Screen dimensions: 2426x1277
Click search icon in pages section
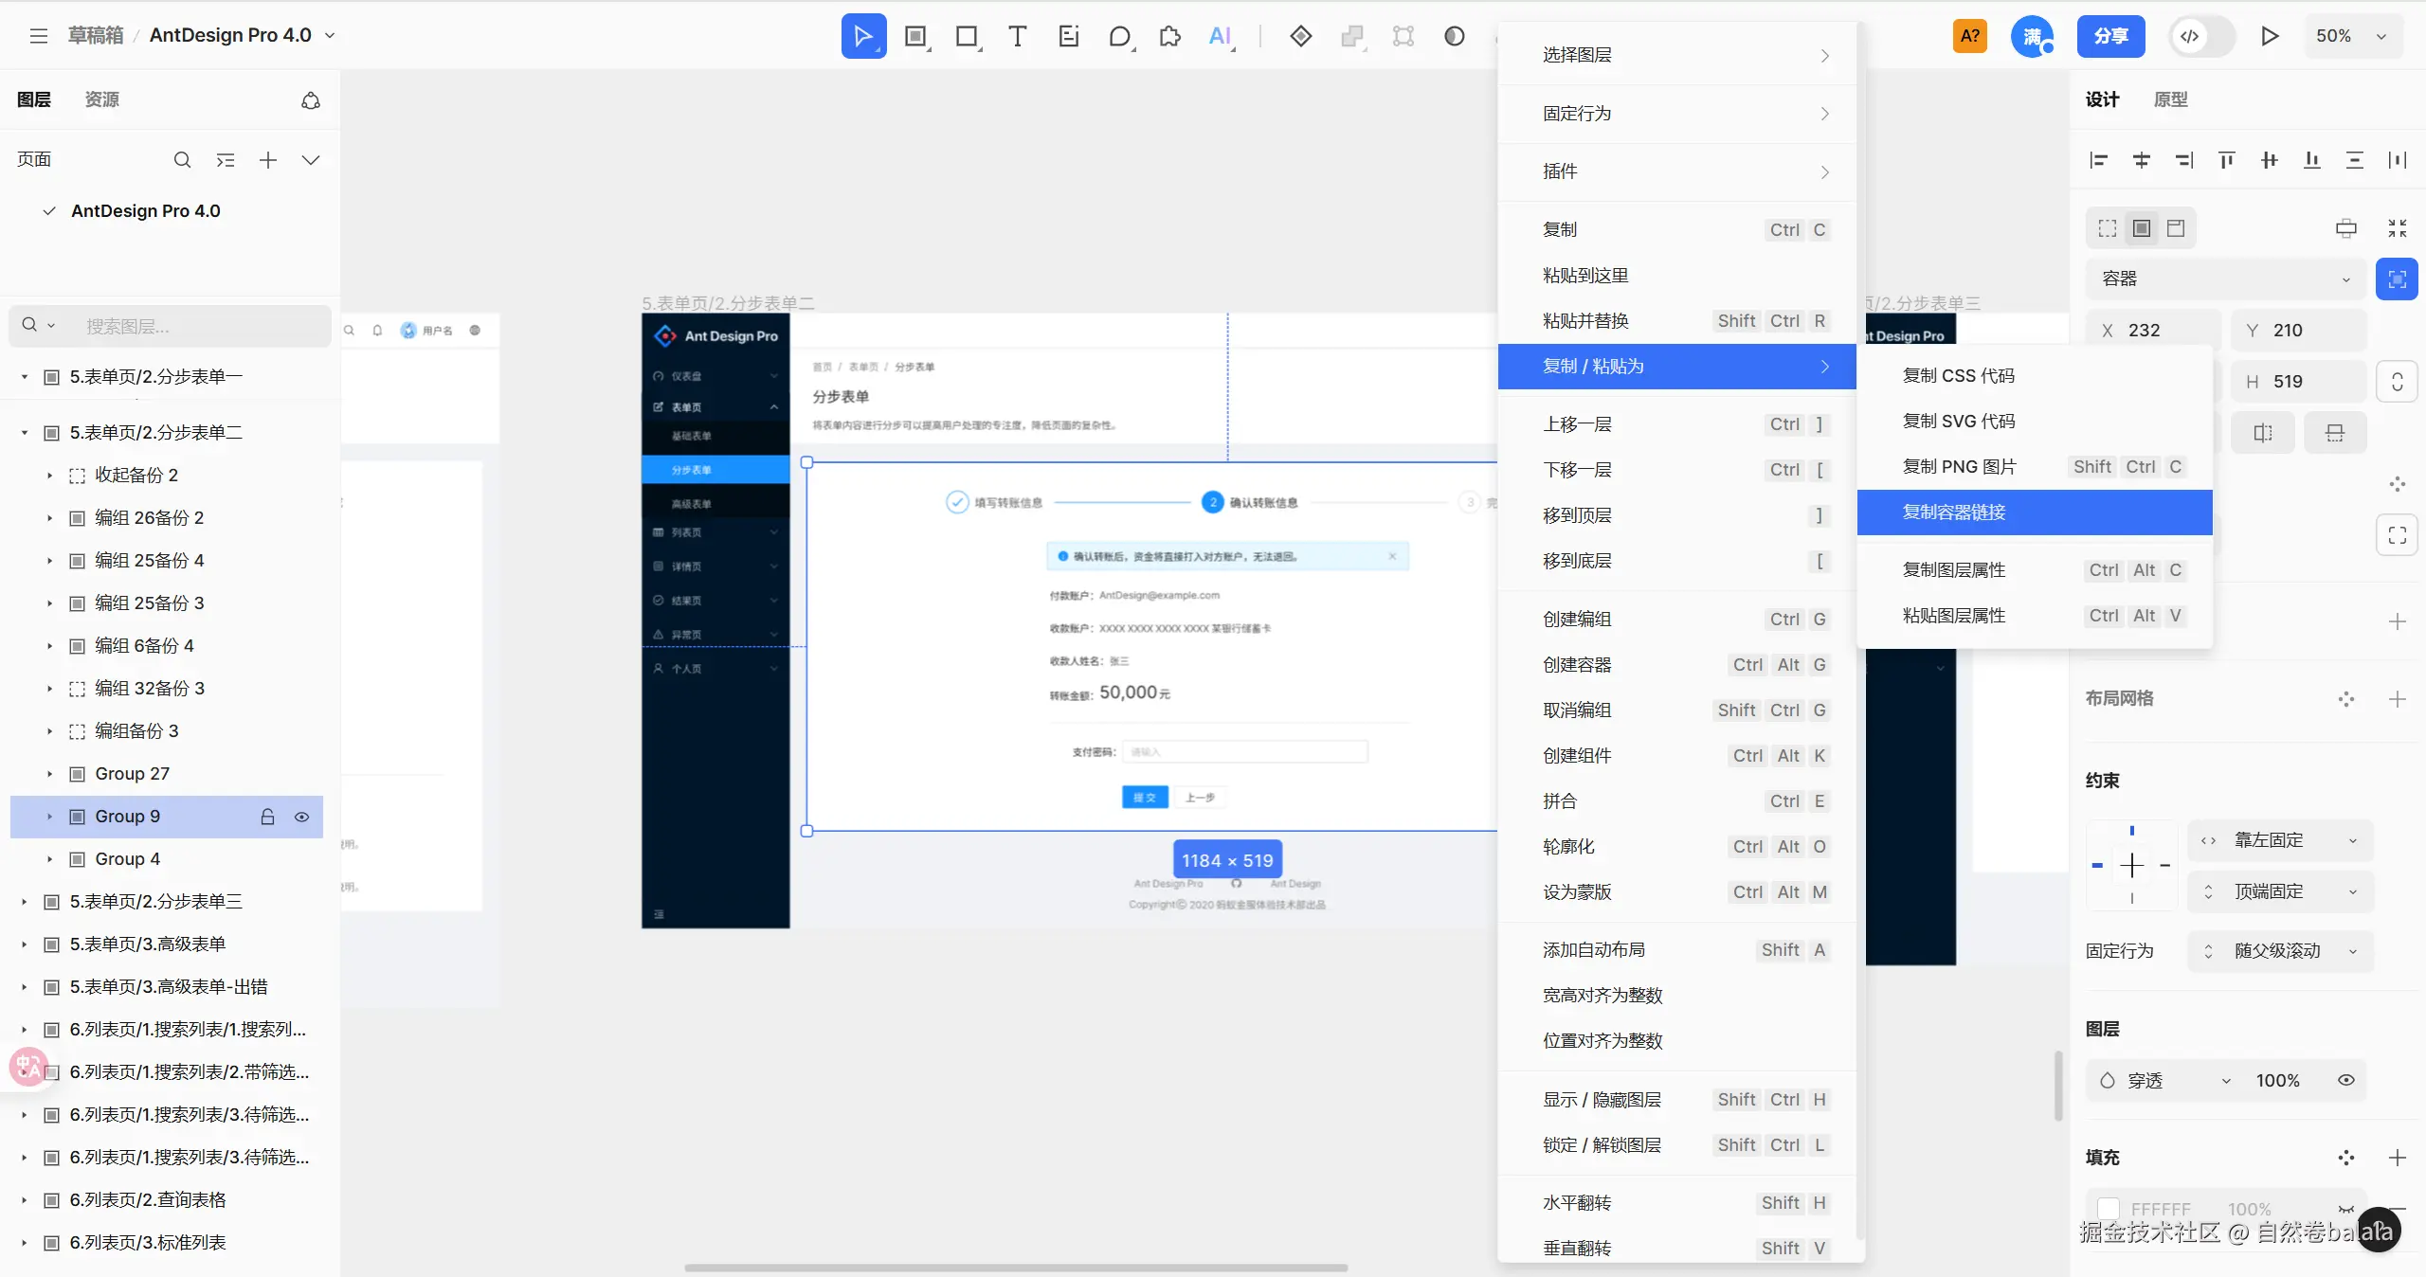point(182,160)
